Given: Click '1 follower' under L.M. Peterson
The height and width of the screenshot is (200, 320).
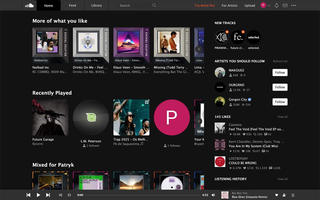Looking at the screenshot, I should 91,146.
